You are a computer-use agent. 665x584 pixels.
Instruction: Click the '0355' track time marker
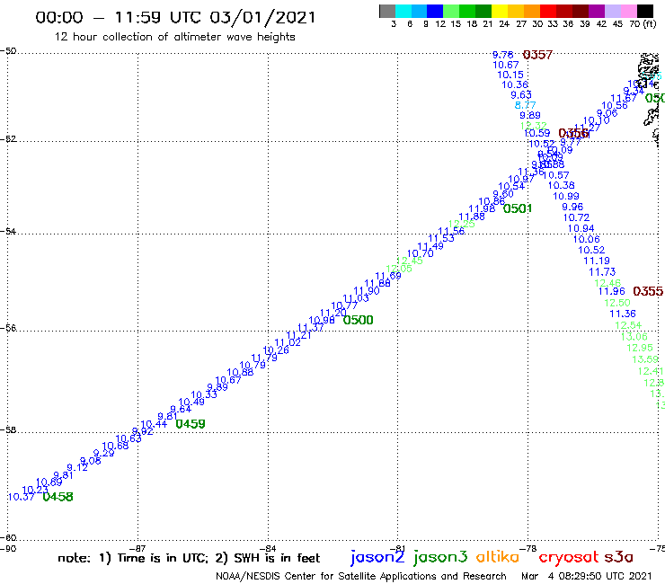click(x=648, y=291)
